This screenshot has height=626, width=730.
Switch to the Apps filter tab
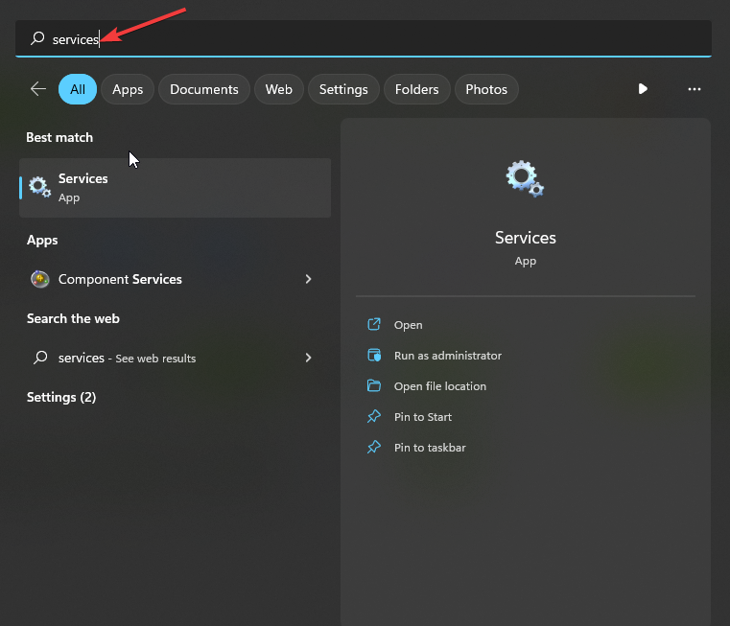pos(128,89)
